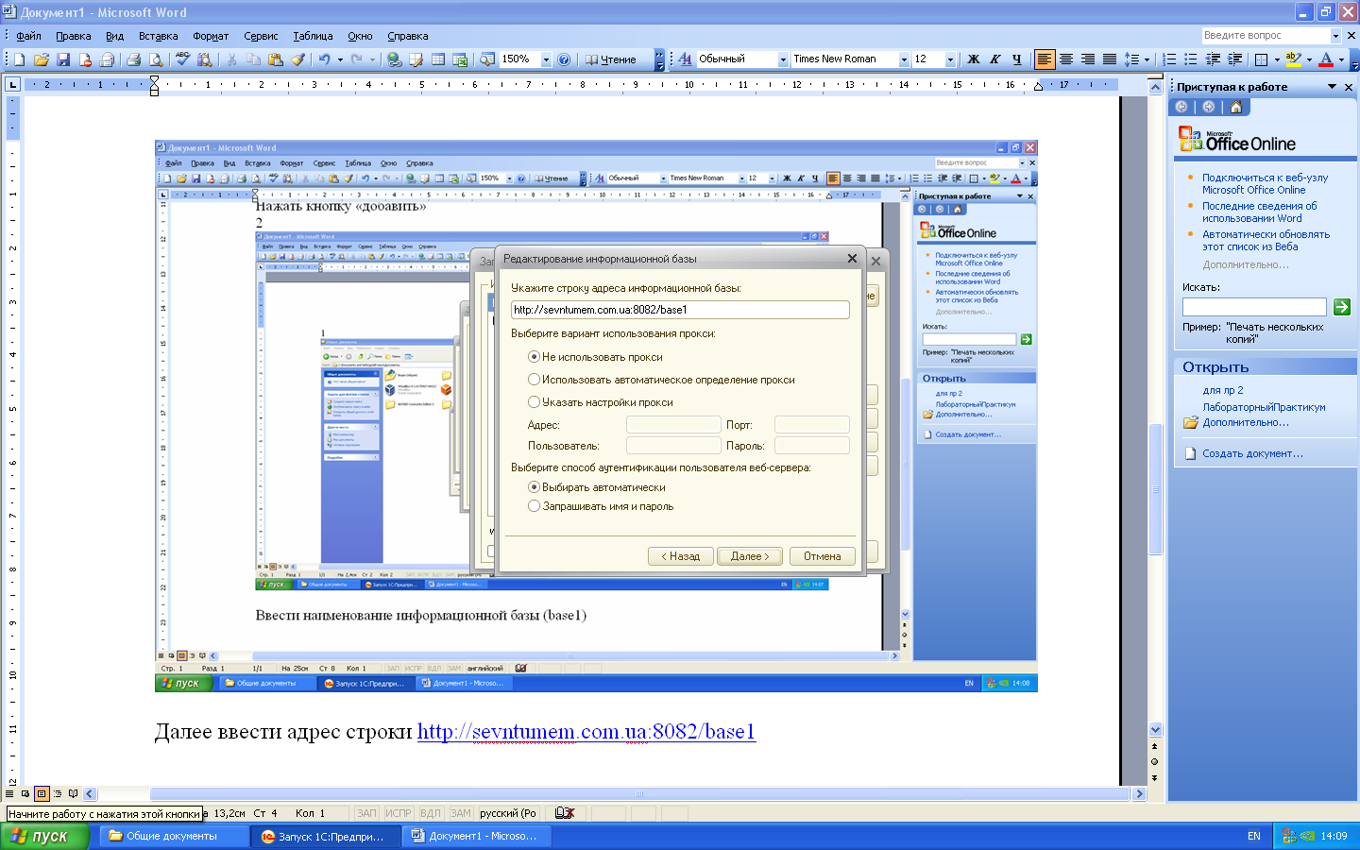Open the Обычный style dropdown
This screenshot has width=1360, height=850.
coord(783,59)
